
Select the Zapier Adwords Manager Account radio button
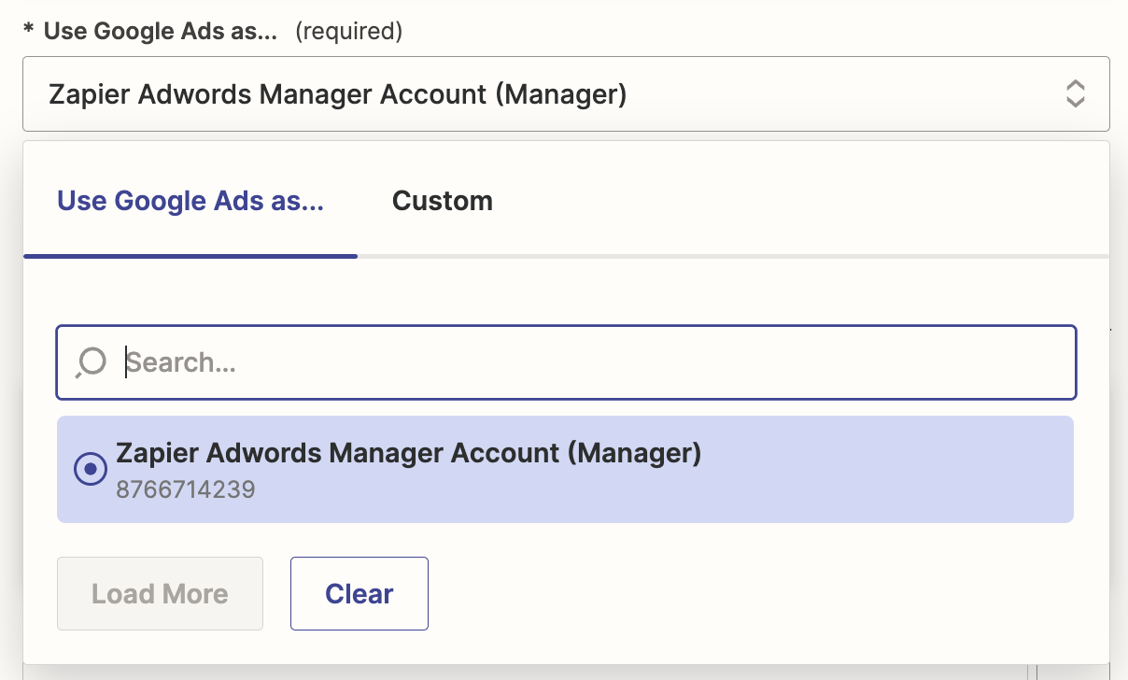point(91,469)
